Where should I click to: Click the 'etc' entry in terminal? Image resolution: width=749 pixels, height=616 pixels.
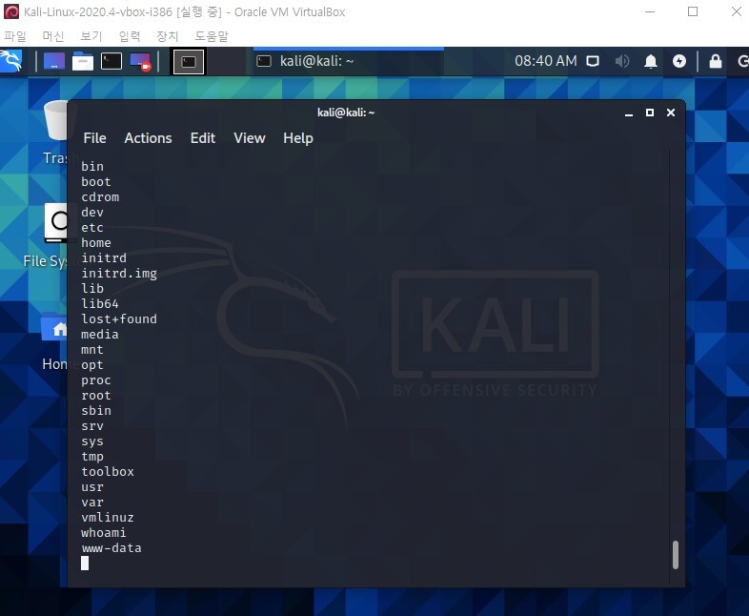[92, 228]
